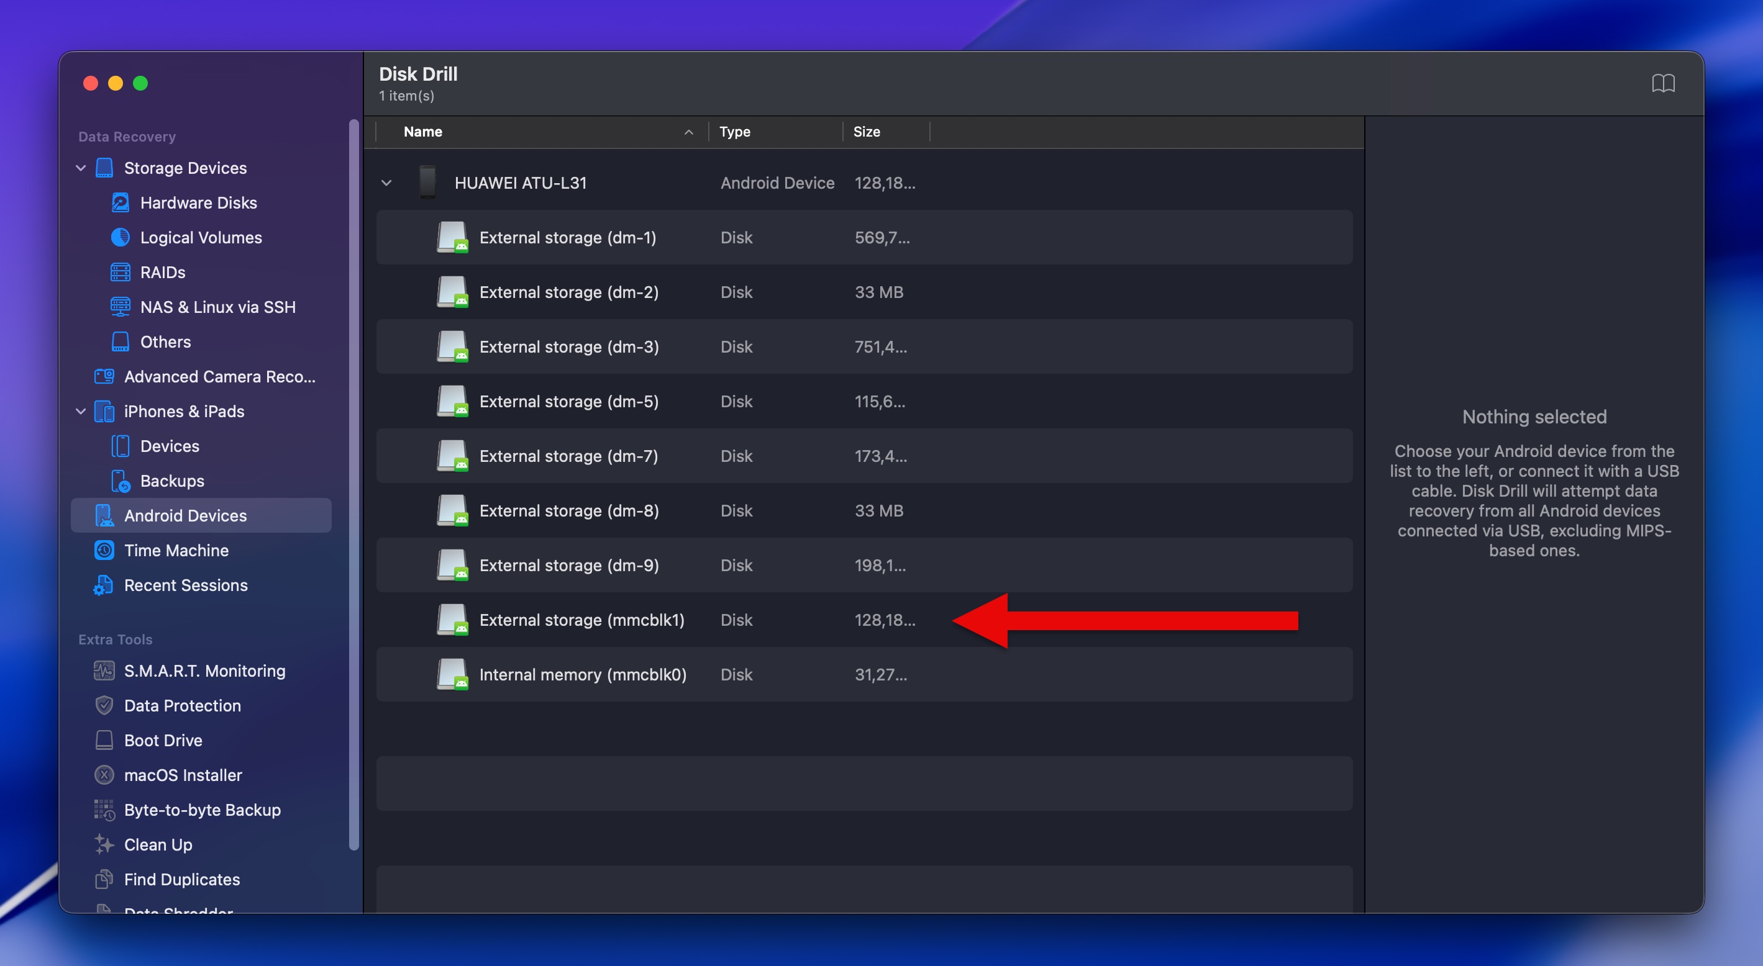Open the Data Protection tool

pyautogui.click(x=182, y=705)
